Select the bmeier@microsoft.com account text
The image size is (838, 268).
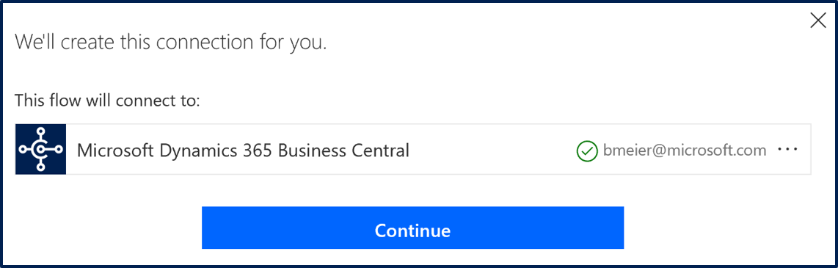(684, 151)
